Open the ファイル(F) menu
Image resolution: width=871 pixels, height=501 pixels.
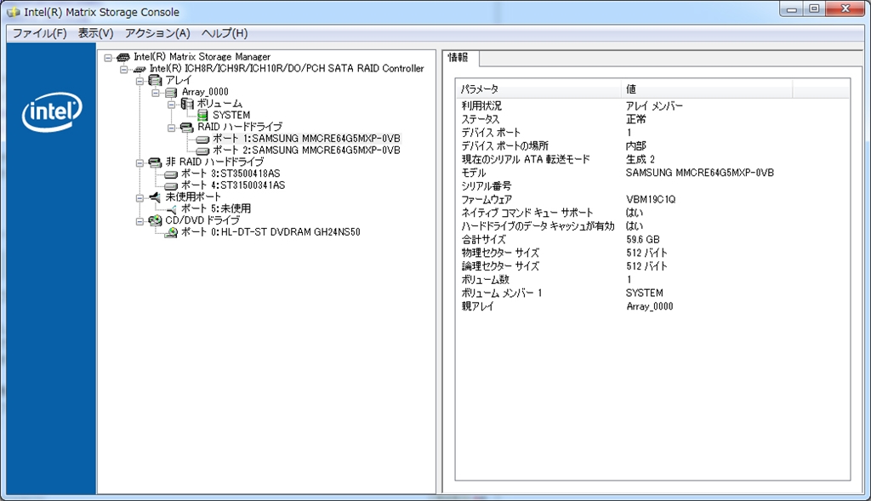pyautogui.click(x=39, y=33)
